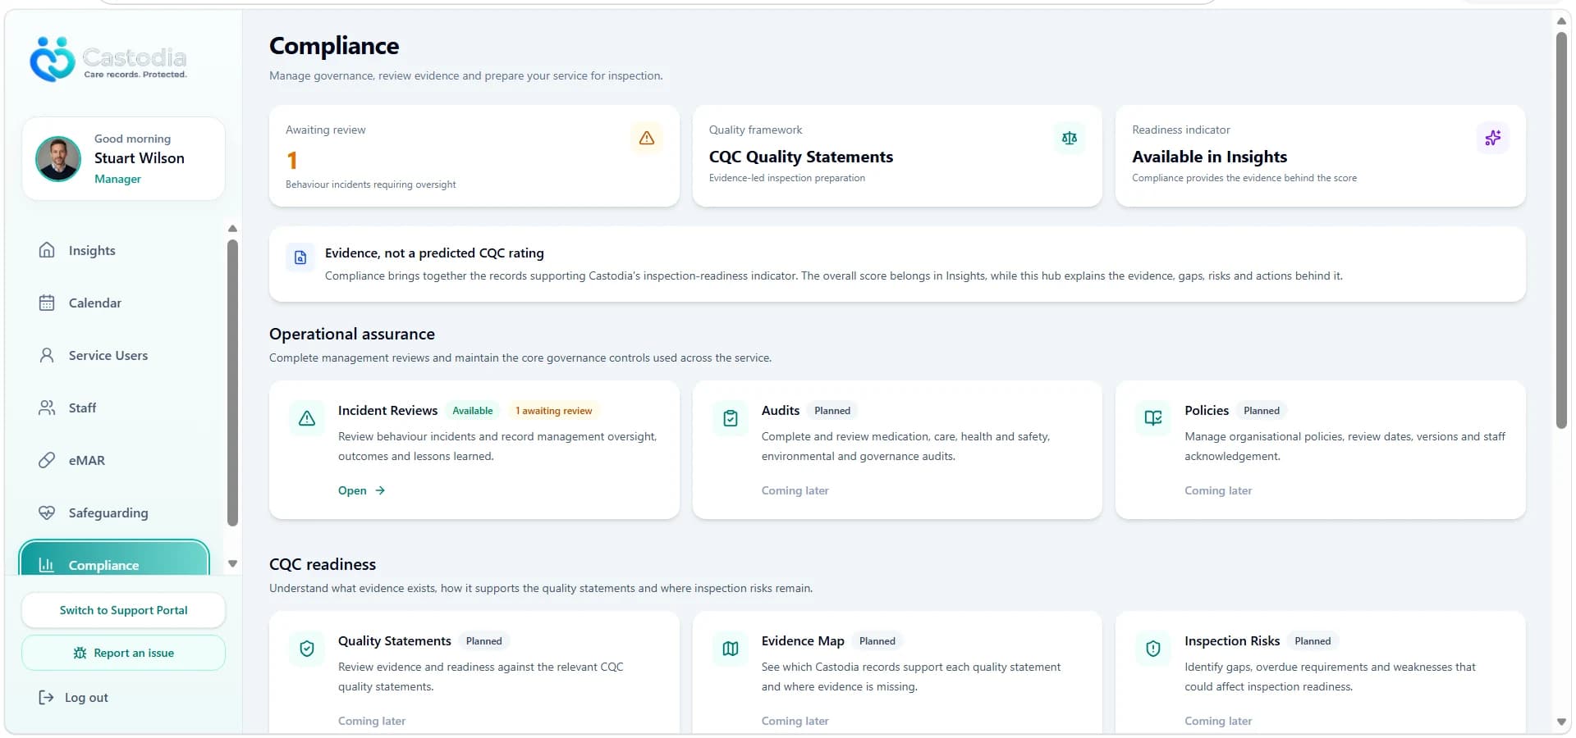Click the Planned badge beside Evidence Map
The width and height of the screenshot is (1576, 738).
click(877, 641)
